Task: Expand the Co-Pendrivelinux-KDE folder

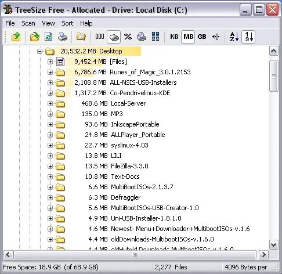Action: tap(50, 93)
